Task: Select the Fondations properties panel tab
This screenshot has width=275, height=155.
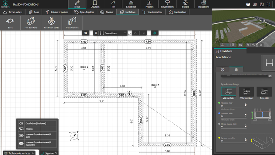Action: click(230, 51)
